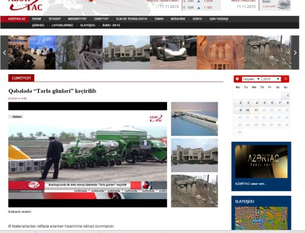Open carousel thumbnail of stone dolmen
This screenshot has height=233, width=305.
tap(268, 52)
